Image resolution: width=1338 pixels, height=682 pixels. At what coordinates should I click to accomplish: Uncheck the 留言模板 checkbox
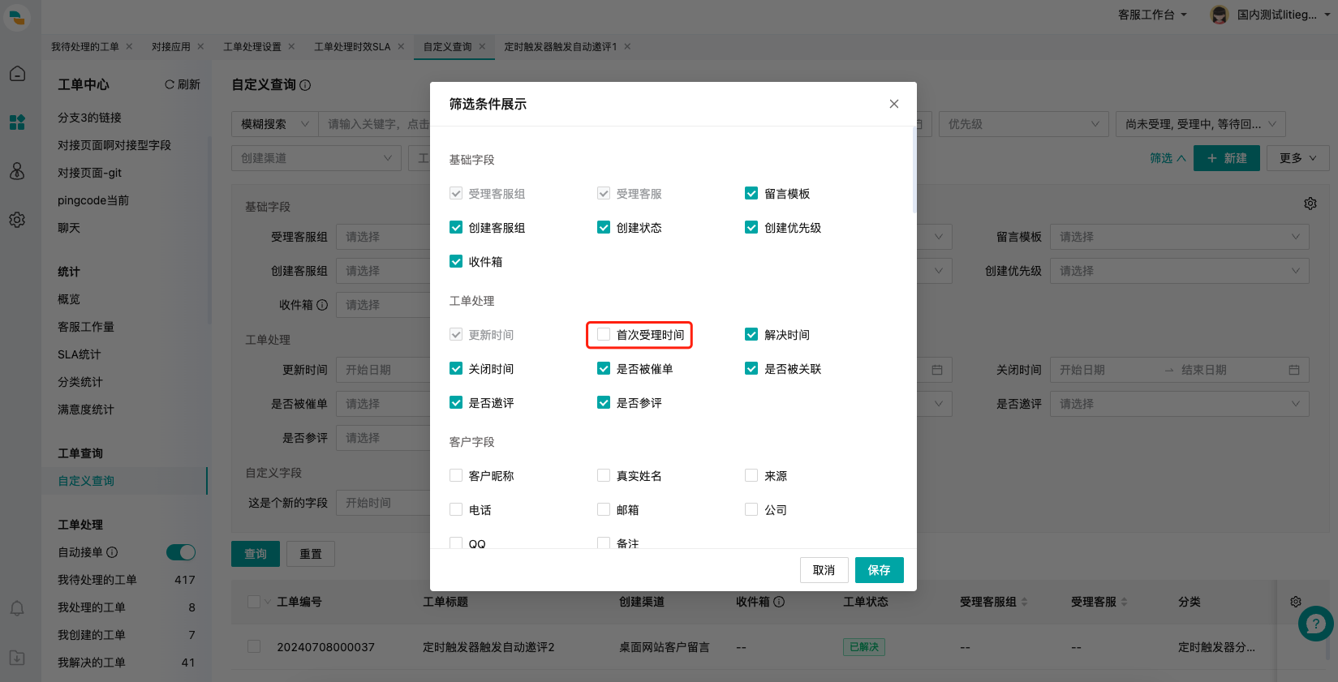751,193
